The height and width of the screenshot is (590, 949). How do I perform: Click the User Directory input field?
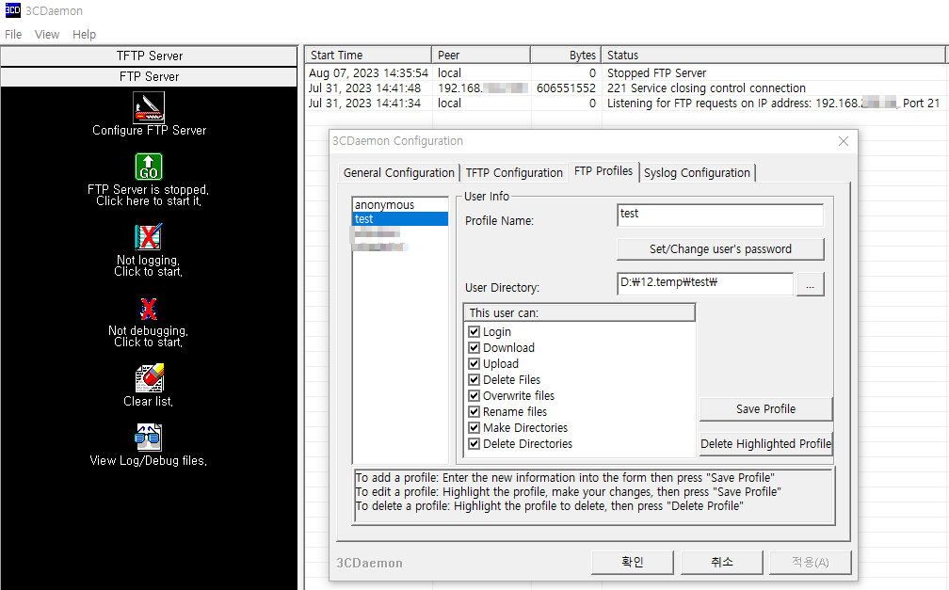tap(705, 284)
